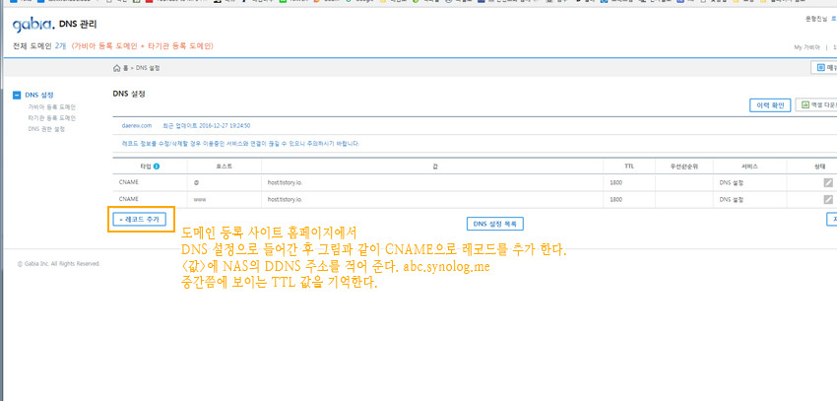Click the info icon next to 타입
The height and width of the screenshot is (401, 837).
click(157, 167)
